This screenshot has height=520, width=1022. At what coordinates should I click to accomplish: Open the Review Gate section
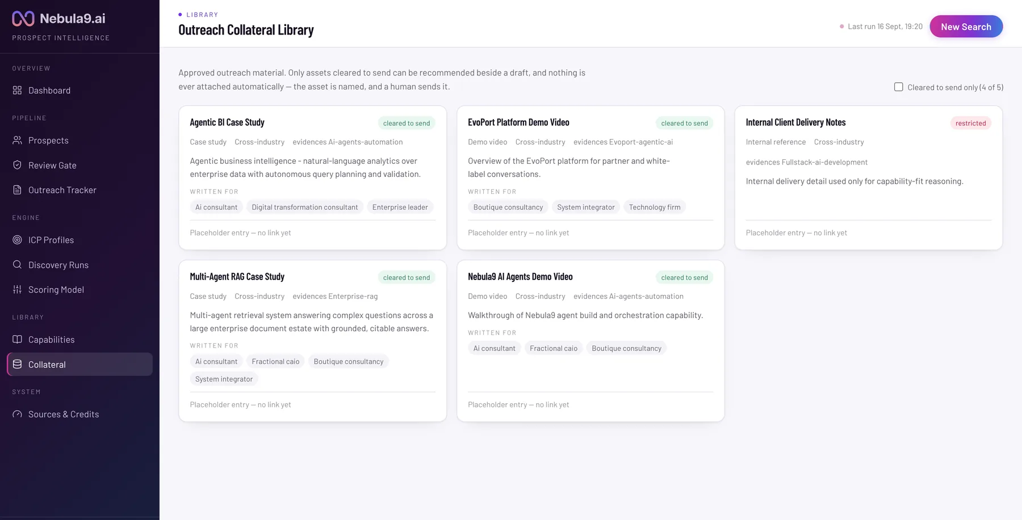tap(79, 165)
